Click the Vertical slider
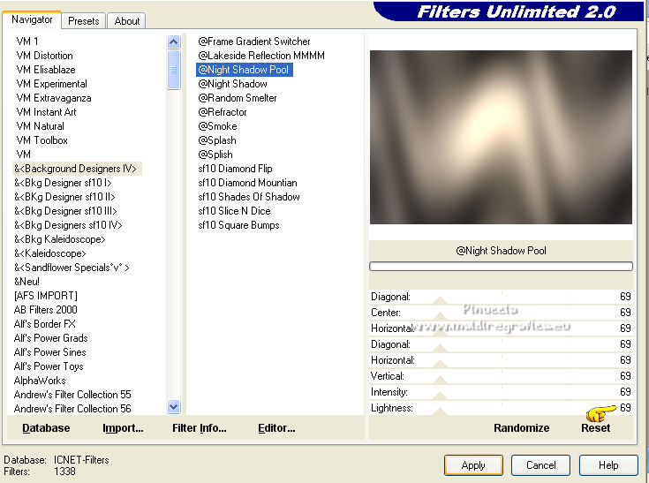The height and width of the screenshot is (483, 649). click(501, 376)
